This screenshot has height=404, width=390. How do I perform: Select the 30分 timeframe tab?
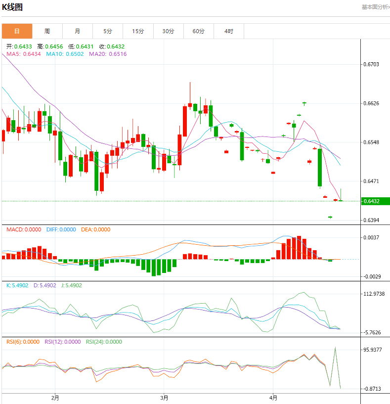click(x=168, y=31)
